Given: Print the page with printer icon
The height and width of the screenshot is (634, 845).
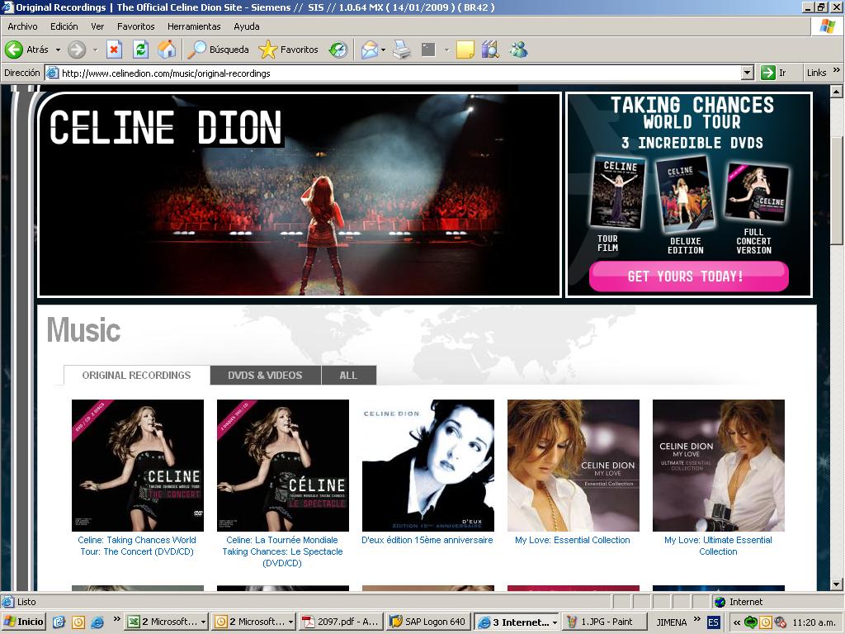Looking at the screenshot, I should click(x=402, y=50).
